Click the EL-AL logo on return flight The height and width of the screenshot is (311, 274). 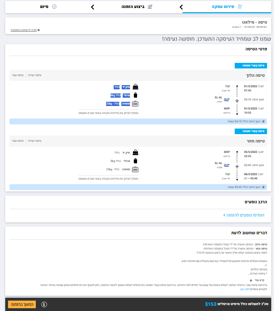227,165
